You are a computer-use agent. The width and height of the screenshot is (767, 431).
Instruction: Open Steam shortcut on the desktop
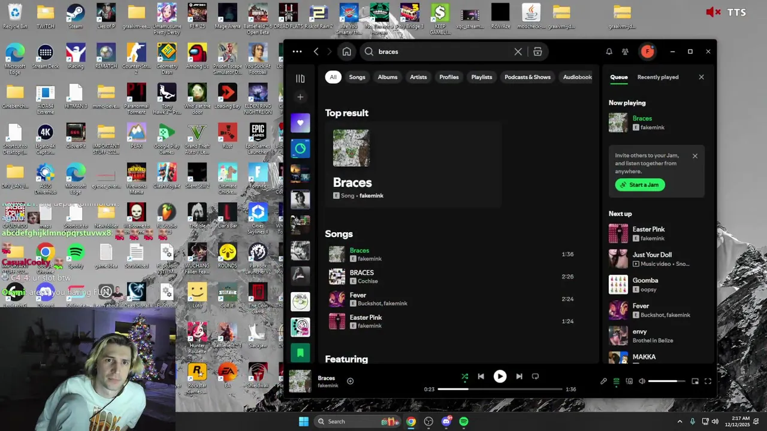[x=76, y=16]
